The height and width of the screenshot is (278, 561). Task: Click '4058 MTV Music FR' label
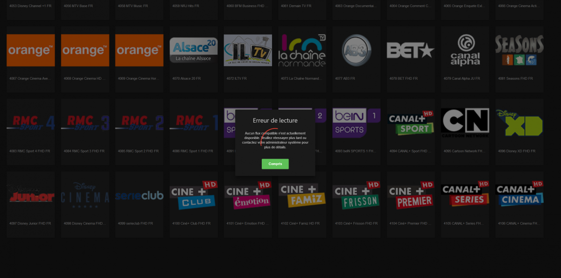coord(133,6)
